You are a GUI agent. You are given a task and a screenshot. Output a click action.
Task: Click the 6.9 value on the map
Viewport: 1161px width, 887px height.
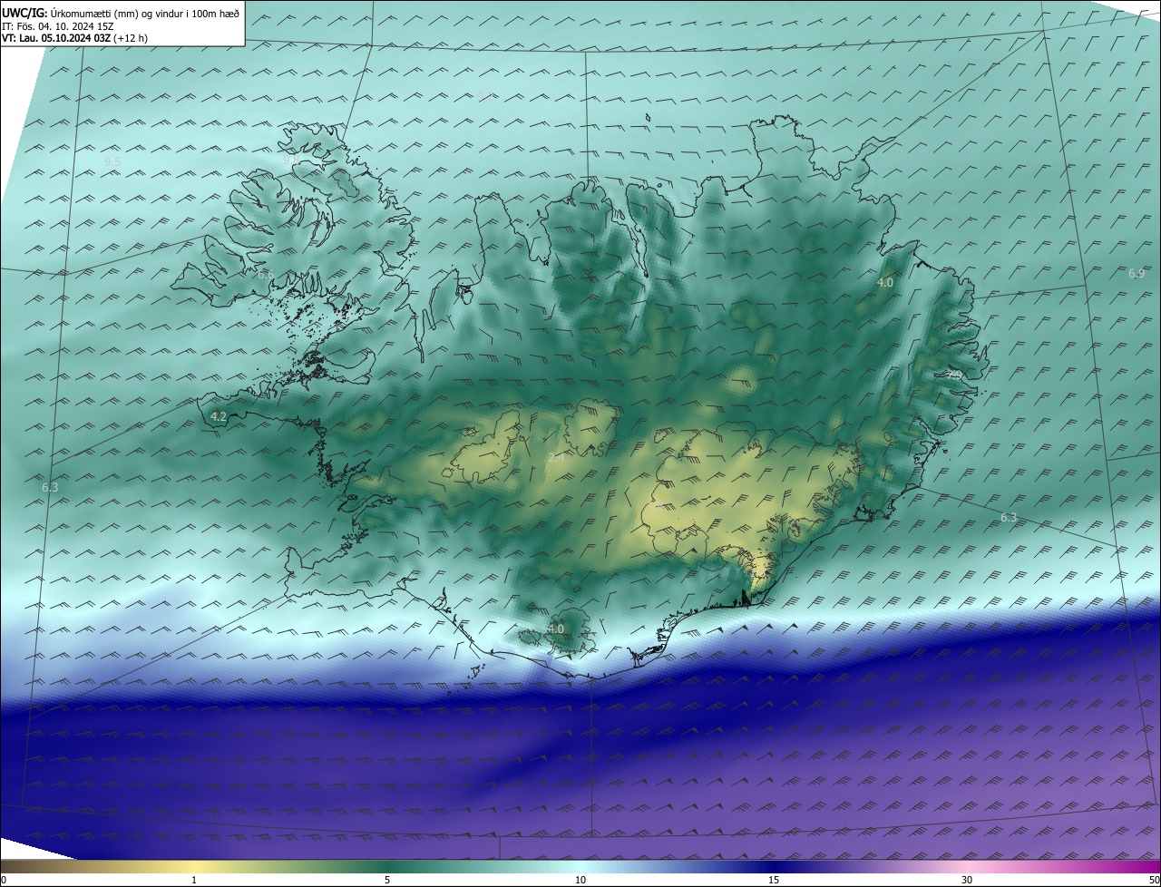1137,273
